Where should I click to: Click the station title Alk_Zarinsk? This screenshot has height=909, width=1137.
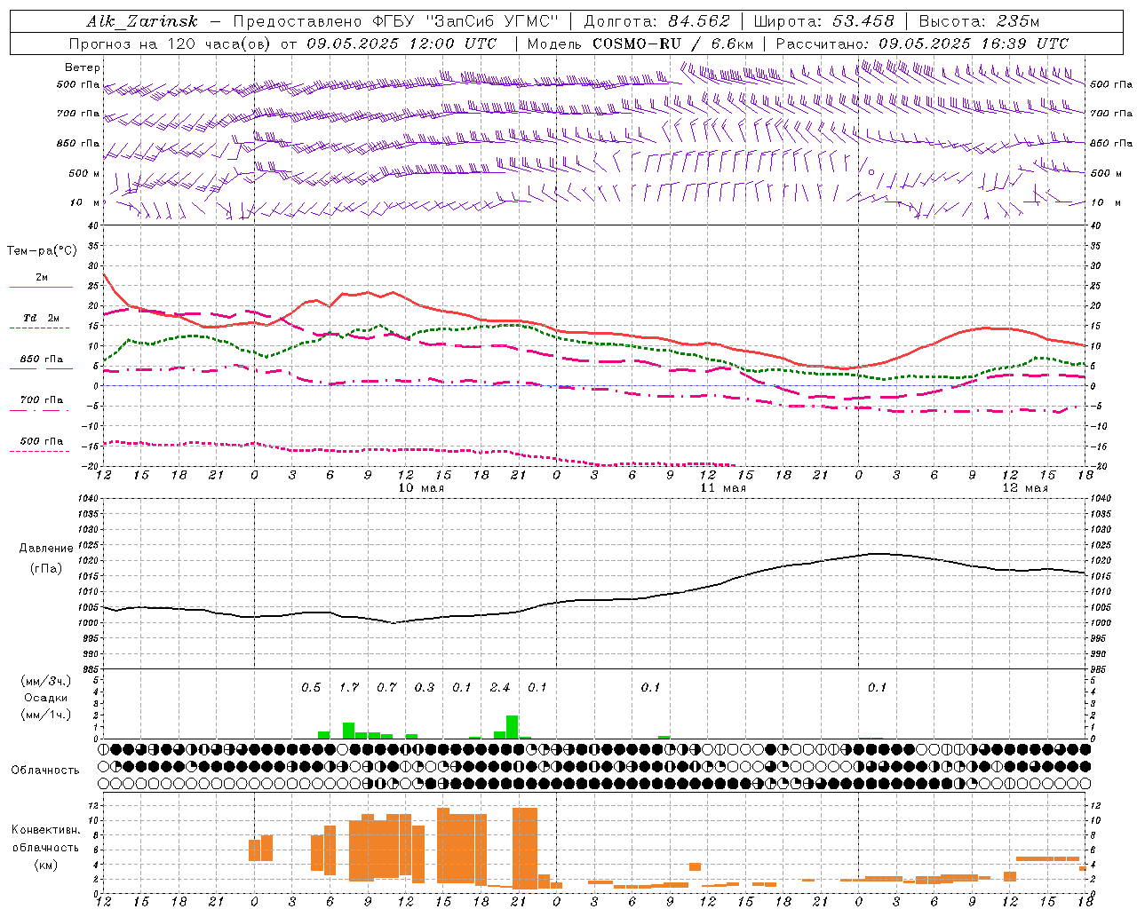(142, 21)
